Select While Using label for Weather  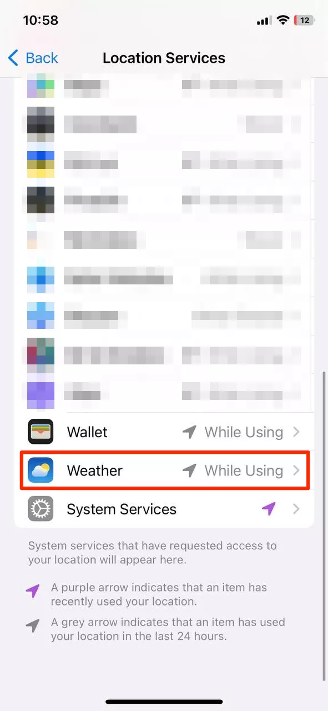coord(244,470)
